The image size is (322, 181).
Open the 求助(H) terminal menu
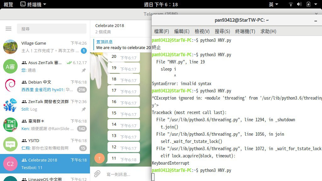[268, 31]
